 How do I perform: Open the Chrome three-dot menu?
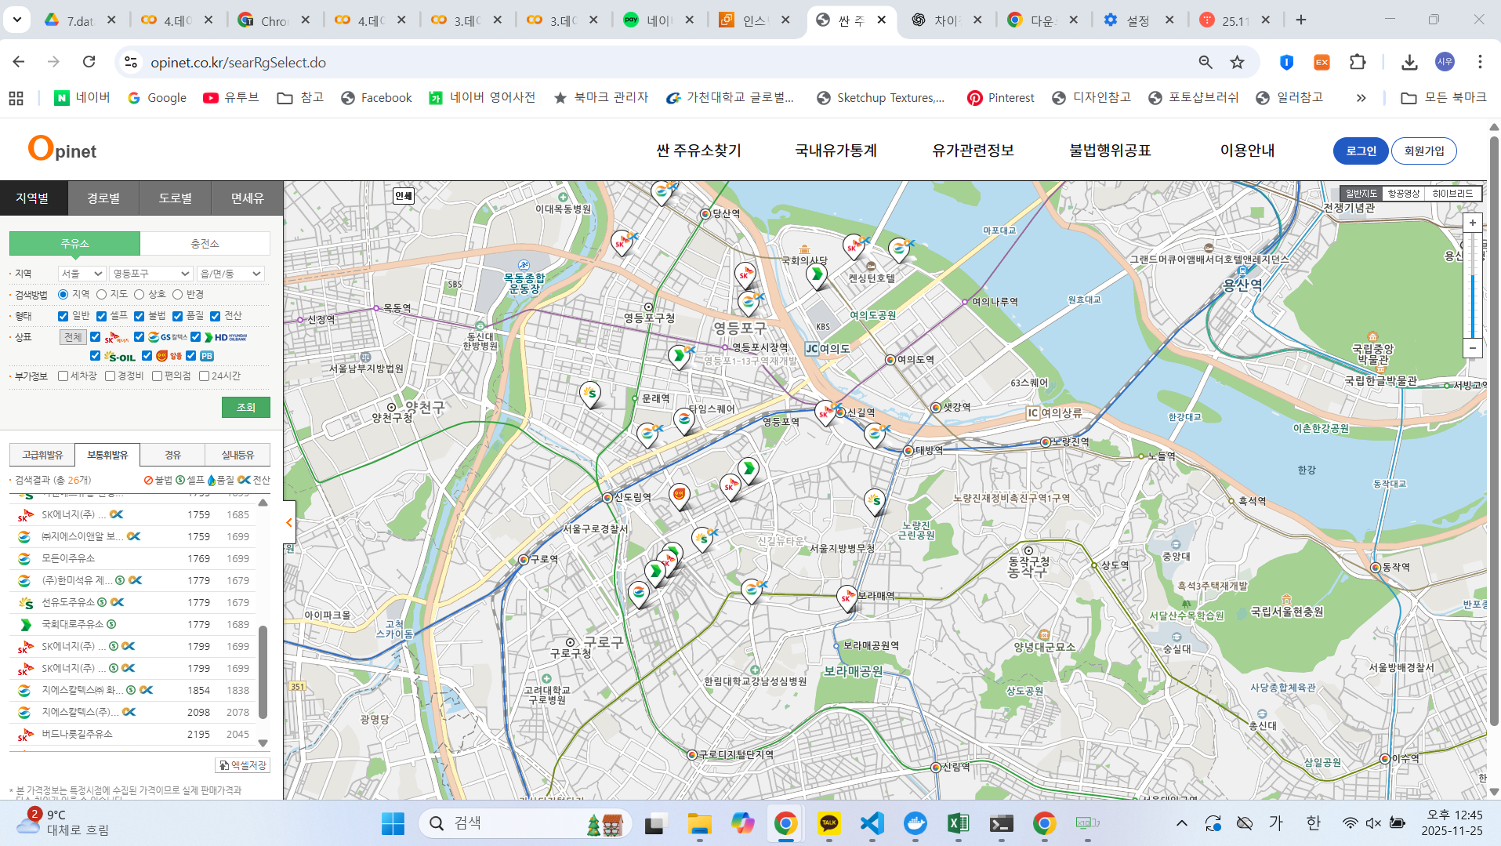(x=1480, y=62)
